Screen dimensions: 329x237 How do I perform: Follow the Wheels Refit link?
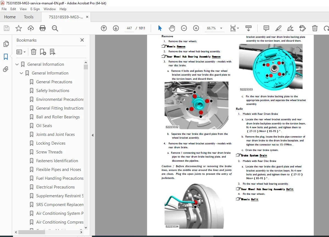click(x=250, y=199)
